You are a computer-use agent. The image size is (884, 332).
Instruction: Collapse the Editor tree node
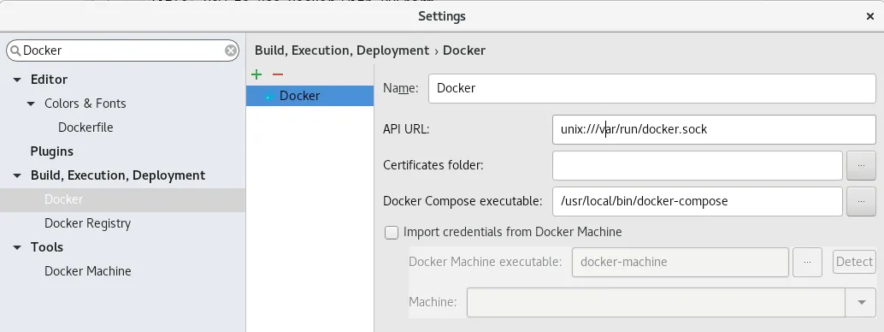17,80
